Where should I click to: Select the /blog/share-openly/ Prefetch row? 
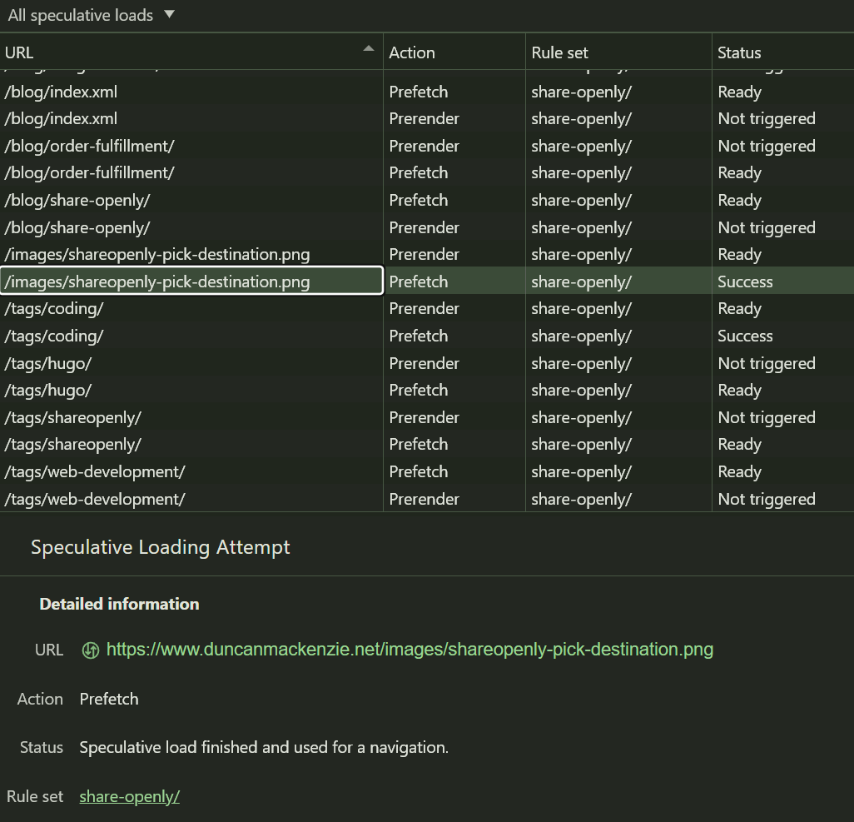191,201
